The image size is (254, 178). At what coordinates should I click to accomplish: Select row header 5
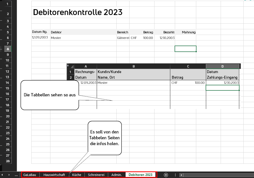8,32
